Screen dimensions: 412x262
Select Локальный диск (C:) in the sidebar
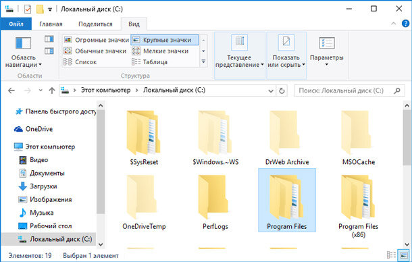(49, 239)
